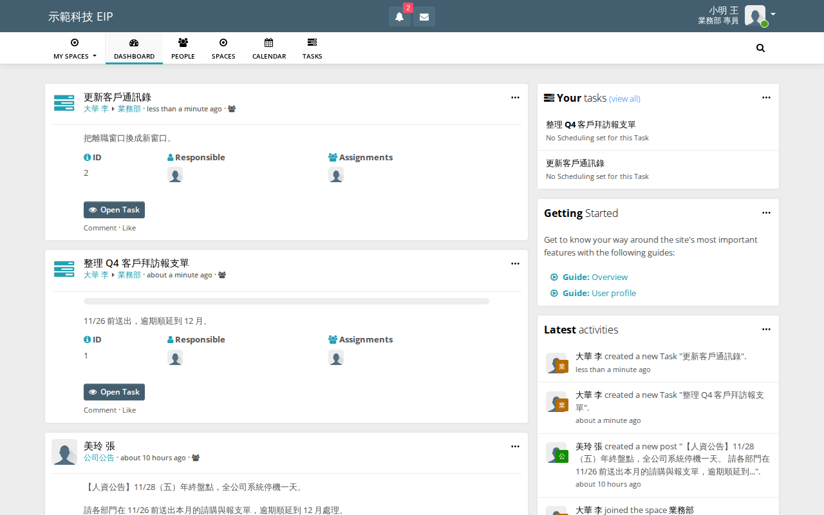824x515 pixels.
Task: Click the 整理 Q4 task progress bar
Action: [286, 301]
